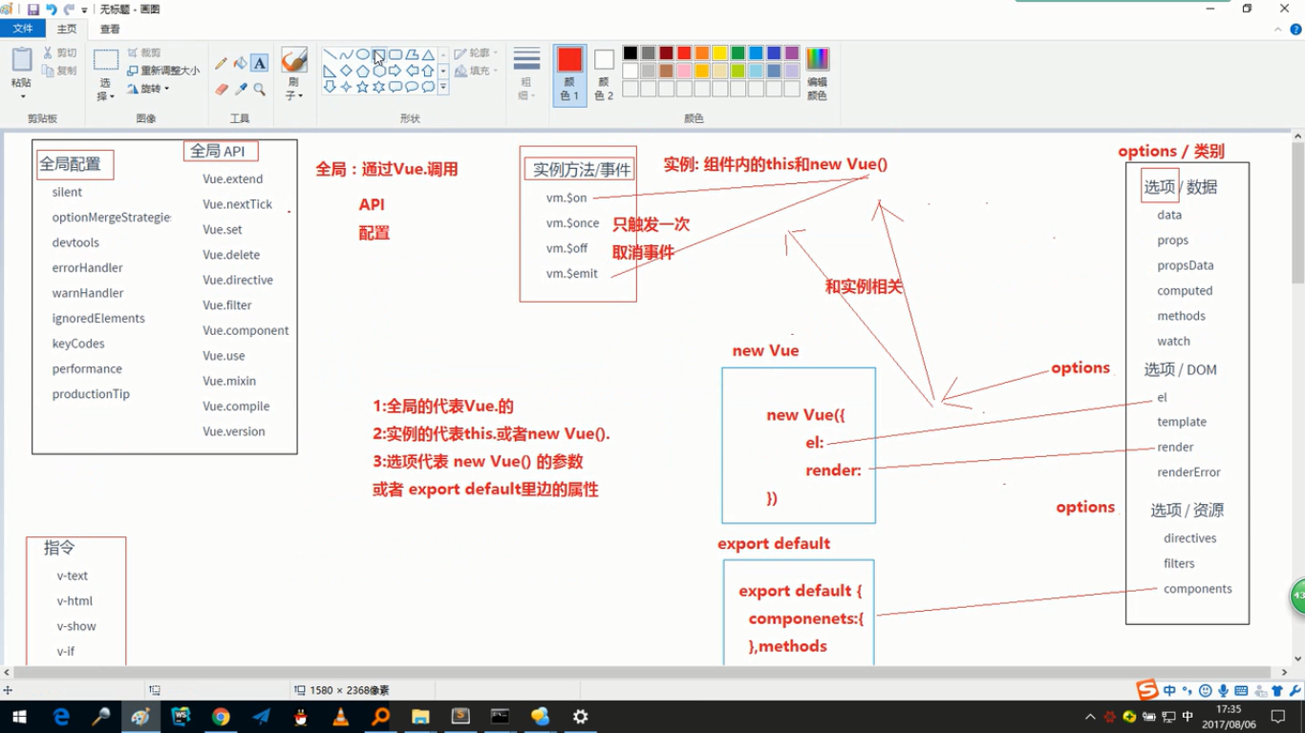
Task: Switch to the View (查看) tab
Action: tap(110, 30)
